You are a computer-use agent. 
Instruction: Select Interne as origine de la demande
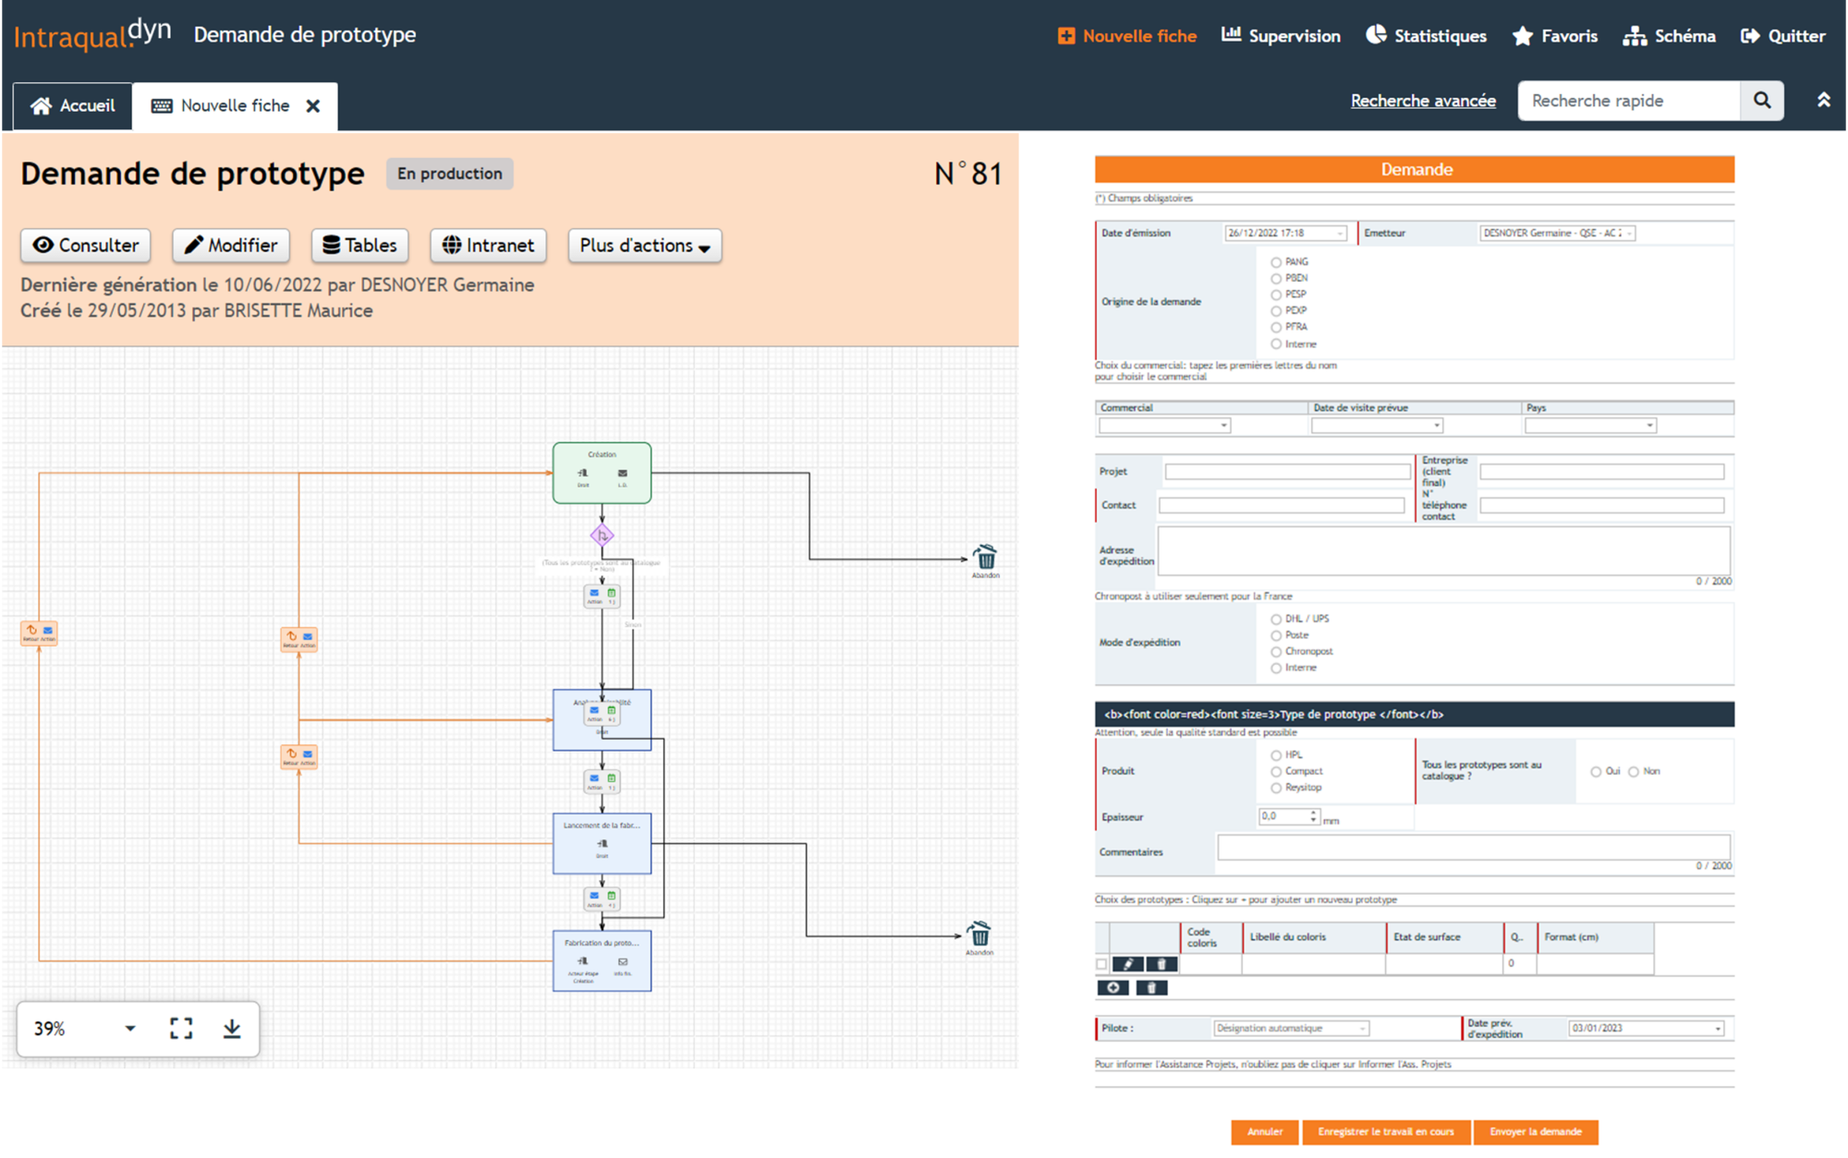[1276, 344]
